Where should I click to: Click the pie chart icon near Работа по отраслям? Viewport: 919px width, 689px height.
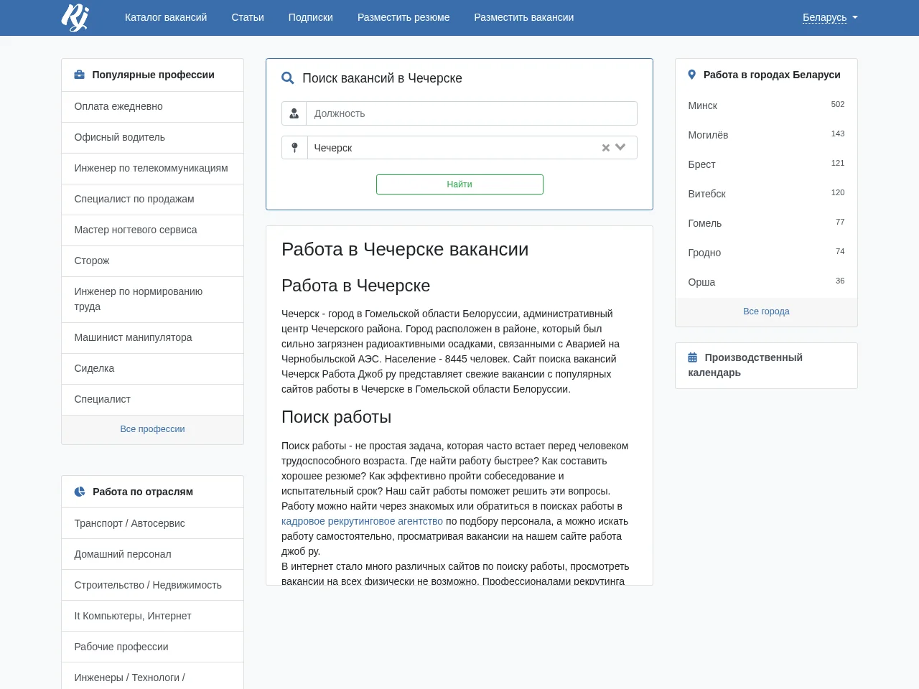coord(80,492)
